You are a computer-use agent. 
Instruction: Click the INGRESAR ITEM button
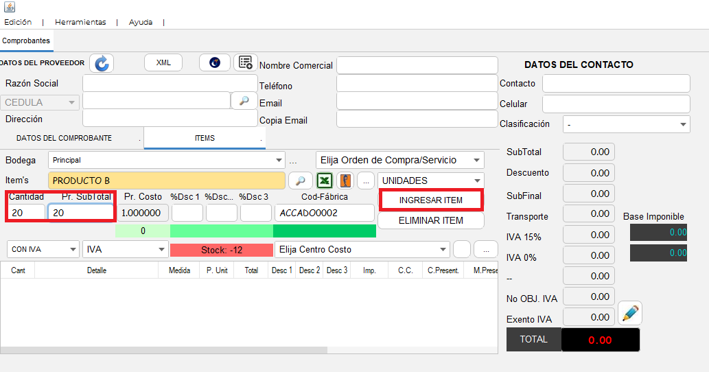tap(431, 200)
